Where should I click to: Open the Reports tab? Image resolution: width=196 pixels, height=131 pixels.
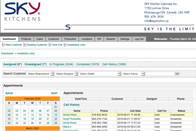tap(110, 39)
